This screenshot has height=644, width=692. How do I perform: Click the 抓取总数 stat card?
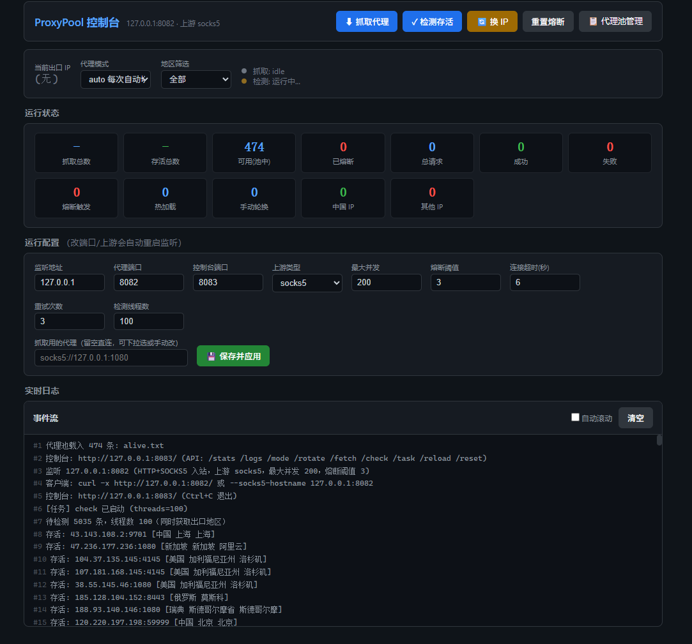(x=76, y=153)
